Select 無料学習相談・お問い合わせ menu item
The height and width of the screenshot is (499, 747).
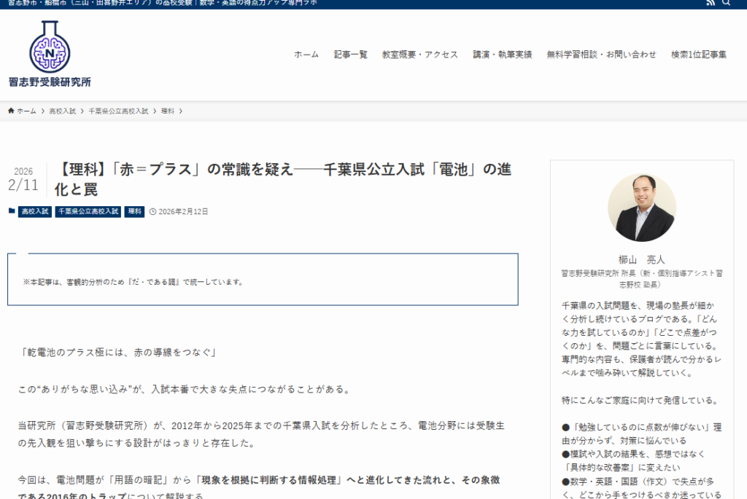click(x=602, y=55)
